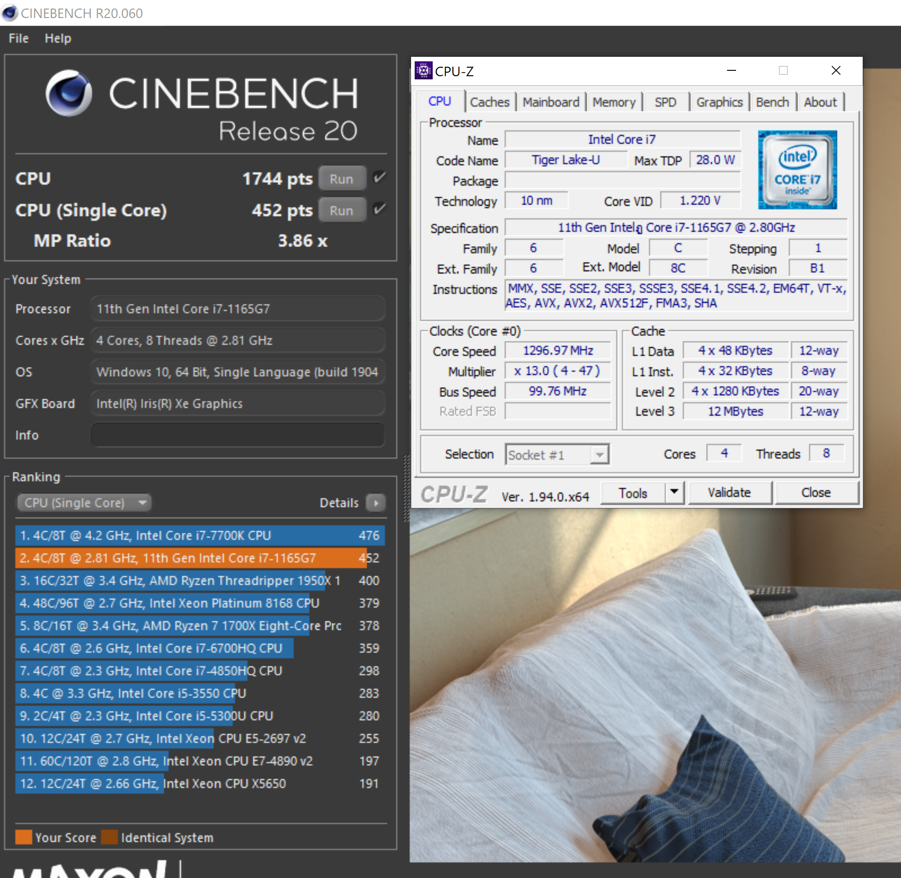The height and width of the screenshot is (878, 901).
Task: Select ranking row Xeon CPU E7-4890 v2
Action: pos(200,761)
